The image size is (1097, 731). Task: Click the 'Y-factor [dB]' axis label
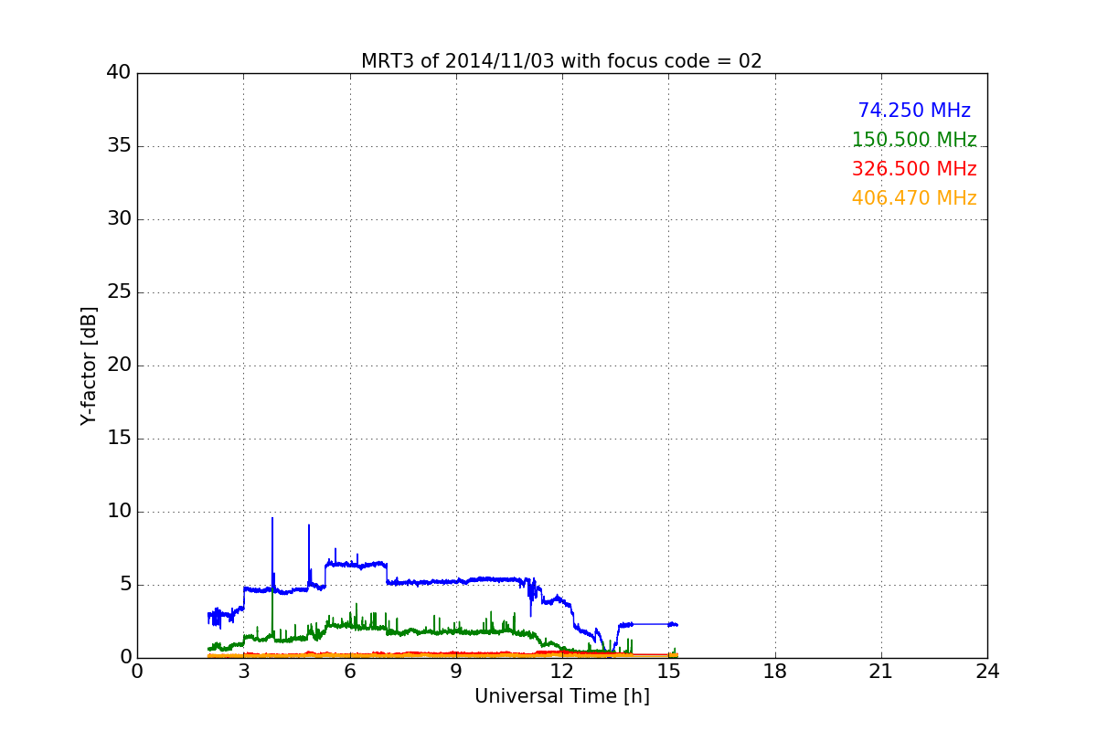coord(89,365)
